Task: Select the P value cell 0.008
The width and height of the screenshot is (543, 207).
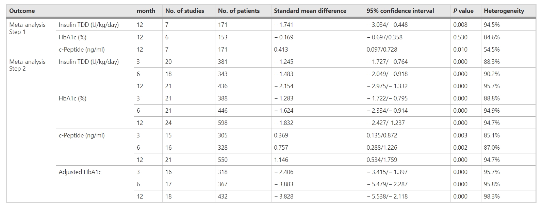Action: pos(460,25)
